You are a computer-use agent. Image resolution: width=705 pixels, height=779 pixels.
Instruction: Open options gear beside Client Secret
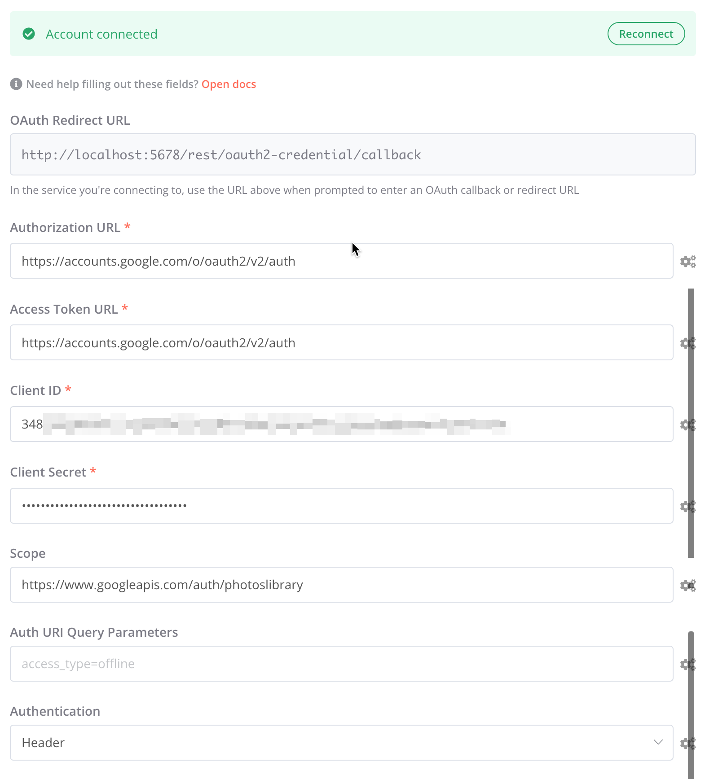point(687,506)
